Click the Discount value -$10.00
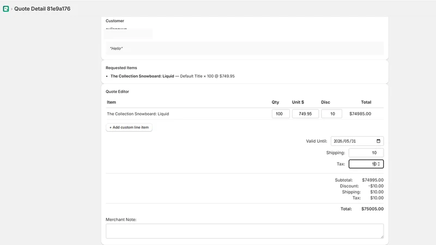 point(376,186)
